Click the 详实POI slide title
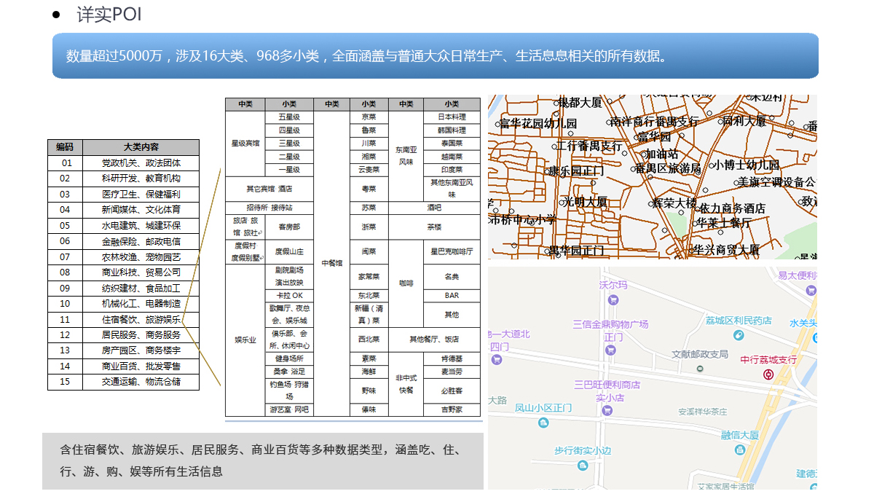Viewport: 874px width, 502px height. tap(109, 15)
